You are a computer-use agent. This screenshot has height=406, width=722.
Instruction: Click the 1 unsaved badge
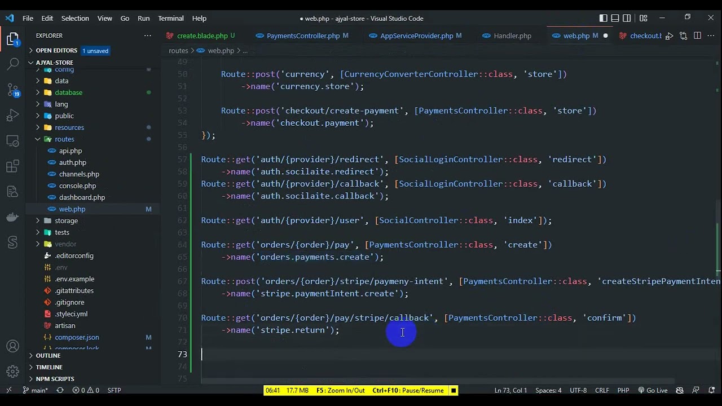click(95, 51)
